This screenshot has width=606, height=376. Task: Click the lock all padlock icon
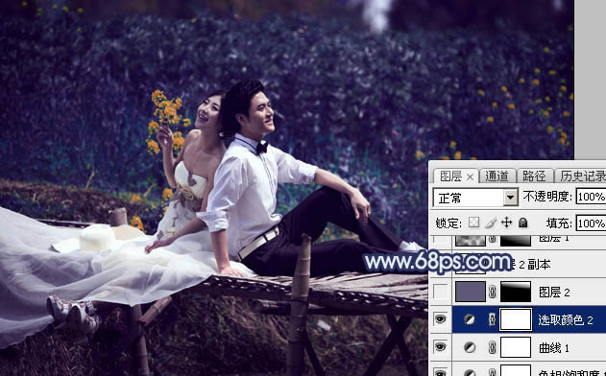click(x=522, y=223)
